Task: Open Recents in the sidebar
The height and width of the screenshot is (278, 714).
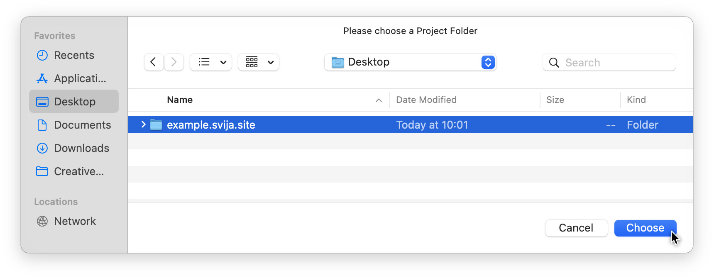Action: click(x=74, y=55)
